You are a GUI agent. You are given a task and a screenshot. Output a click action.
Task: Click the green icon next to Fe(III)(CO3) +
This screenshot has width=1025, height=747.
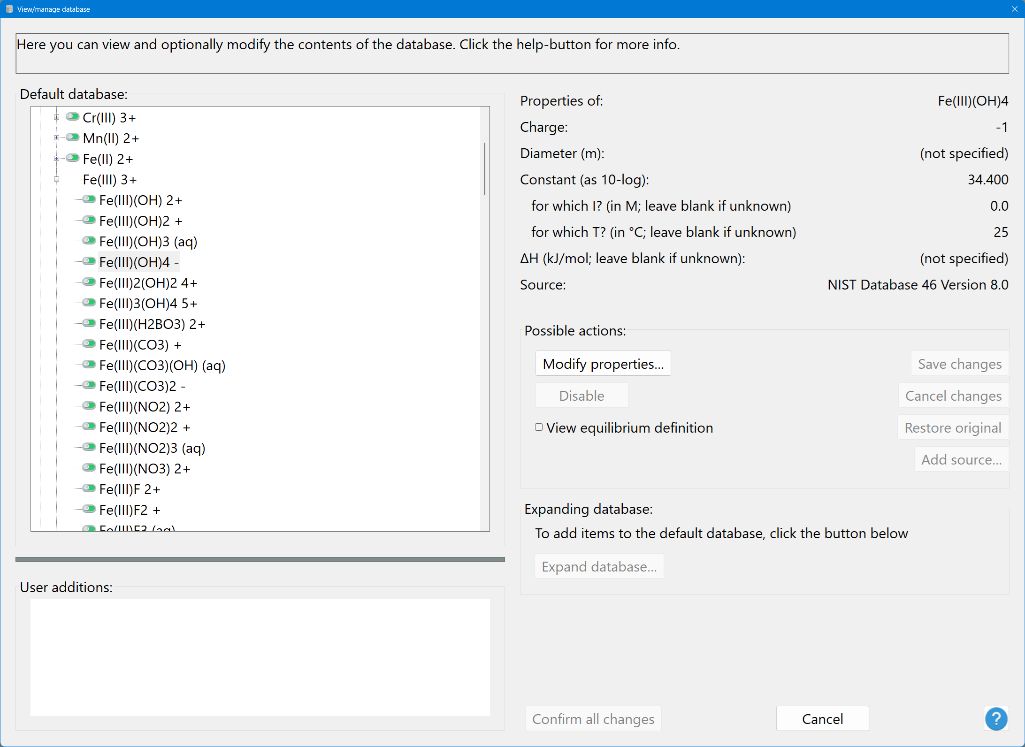(89, 344)
